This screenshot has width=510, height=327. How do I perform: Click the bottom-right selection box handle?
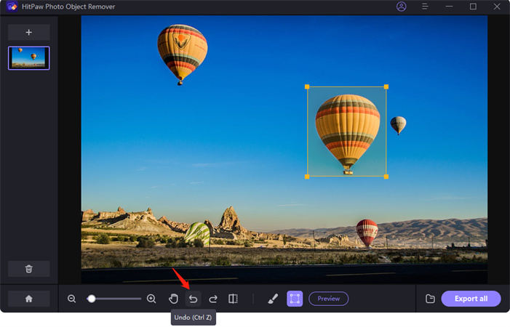click(386, 177)
